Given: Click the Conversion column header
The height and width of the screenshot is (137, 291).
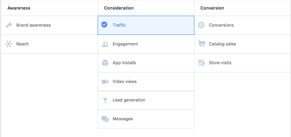Looking at the screenshot, I should tap(212, 8).
